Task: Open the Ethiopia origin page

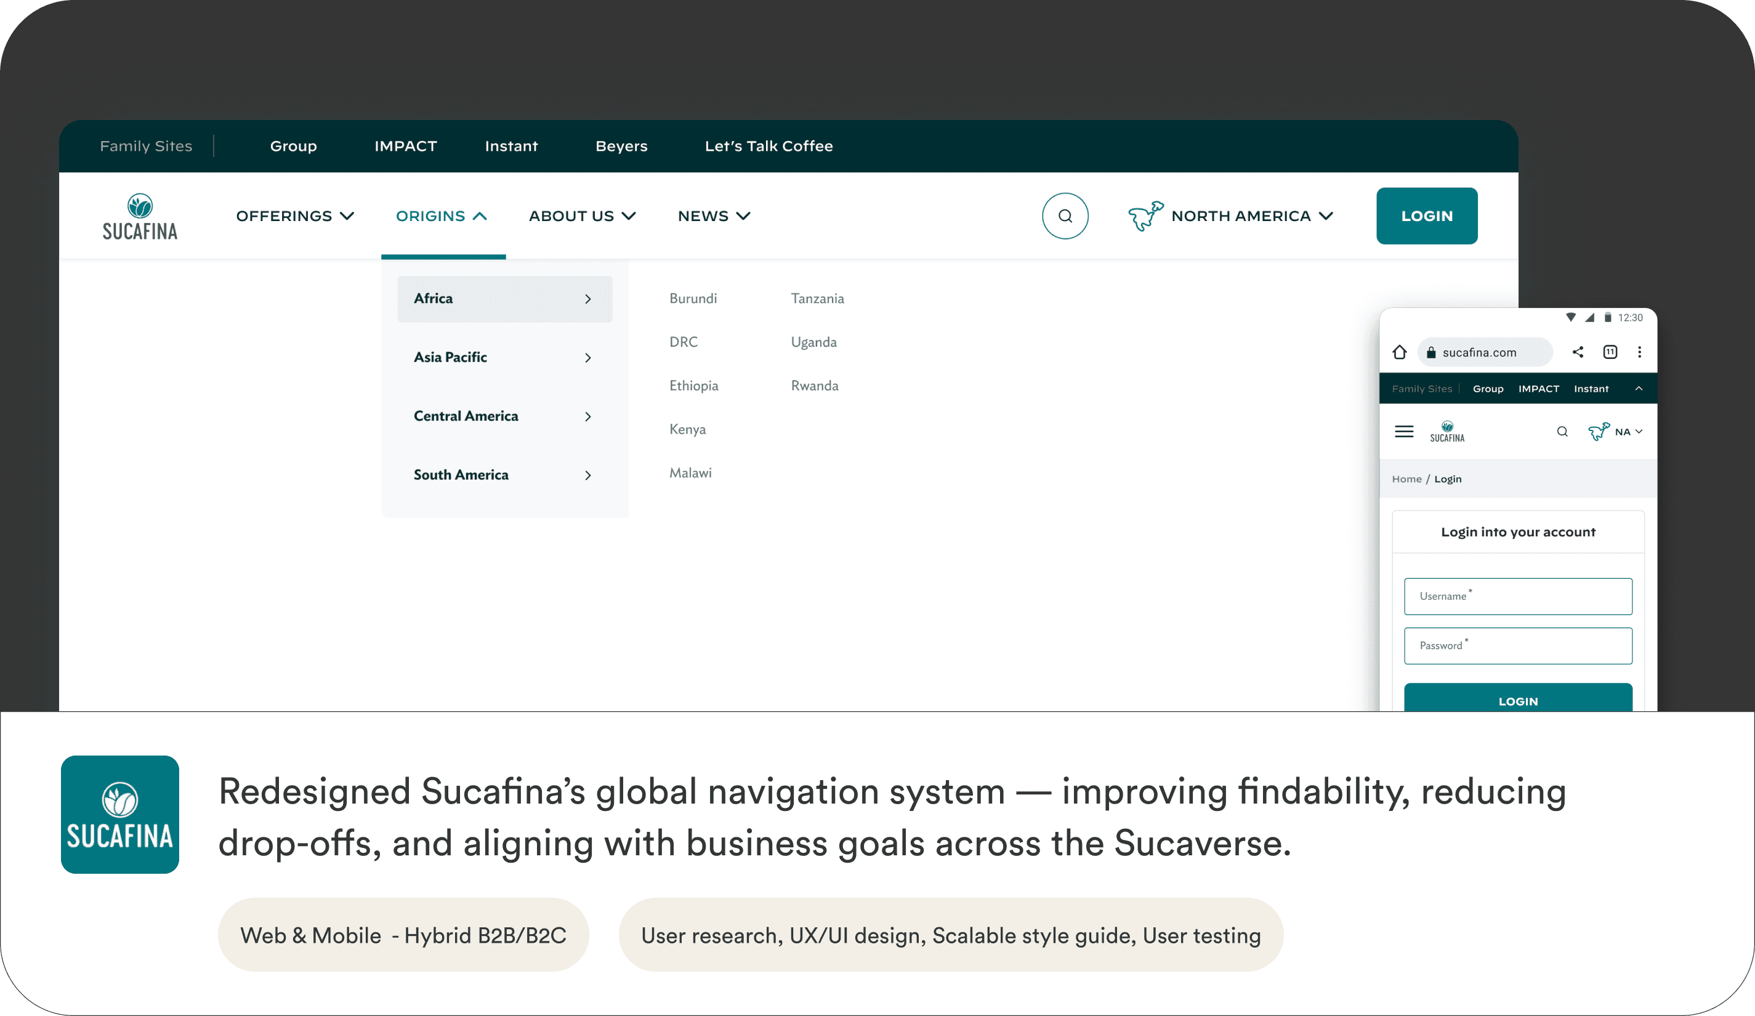Action: (x=693, y=386)
